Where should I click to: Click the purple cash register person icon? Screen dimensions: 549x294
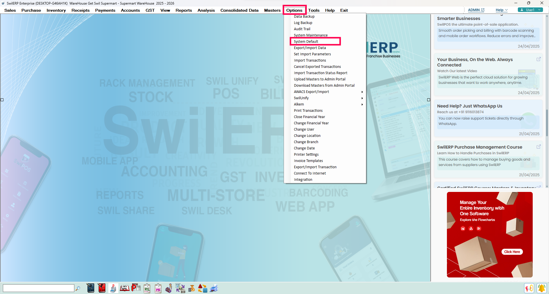(x=169, y=288)
